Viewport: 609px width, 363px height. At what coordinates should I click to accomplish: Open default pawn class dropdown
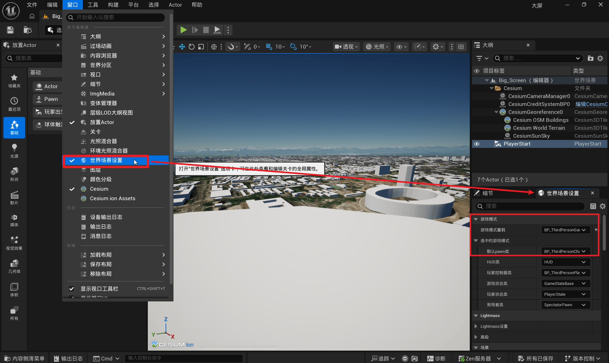click(x=565, y=251)
